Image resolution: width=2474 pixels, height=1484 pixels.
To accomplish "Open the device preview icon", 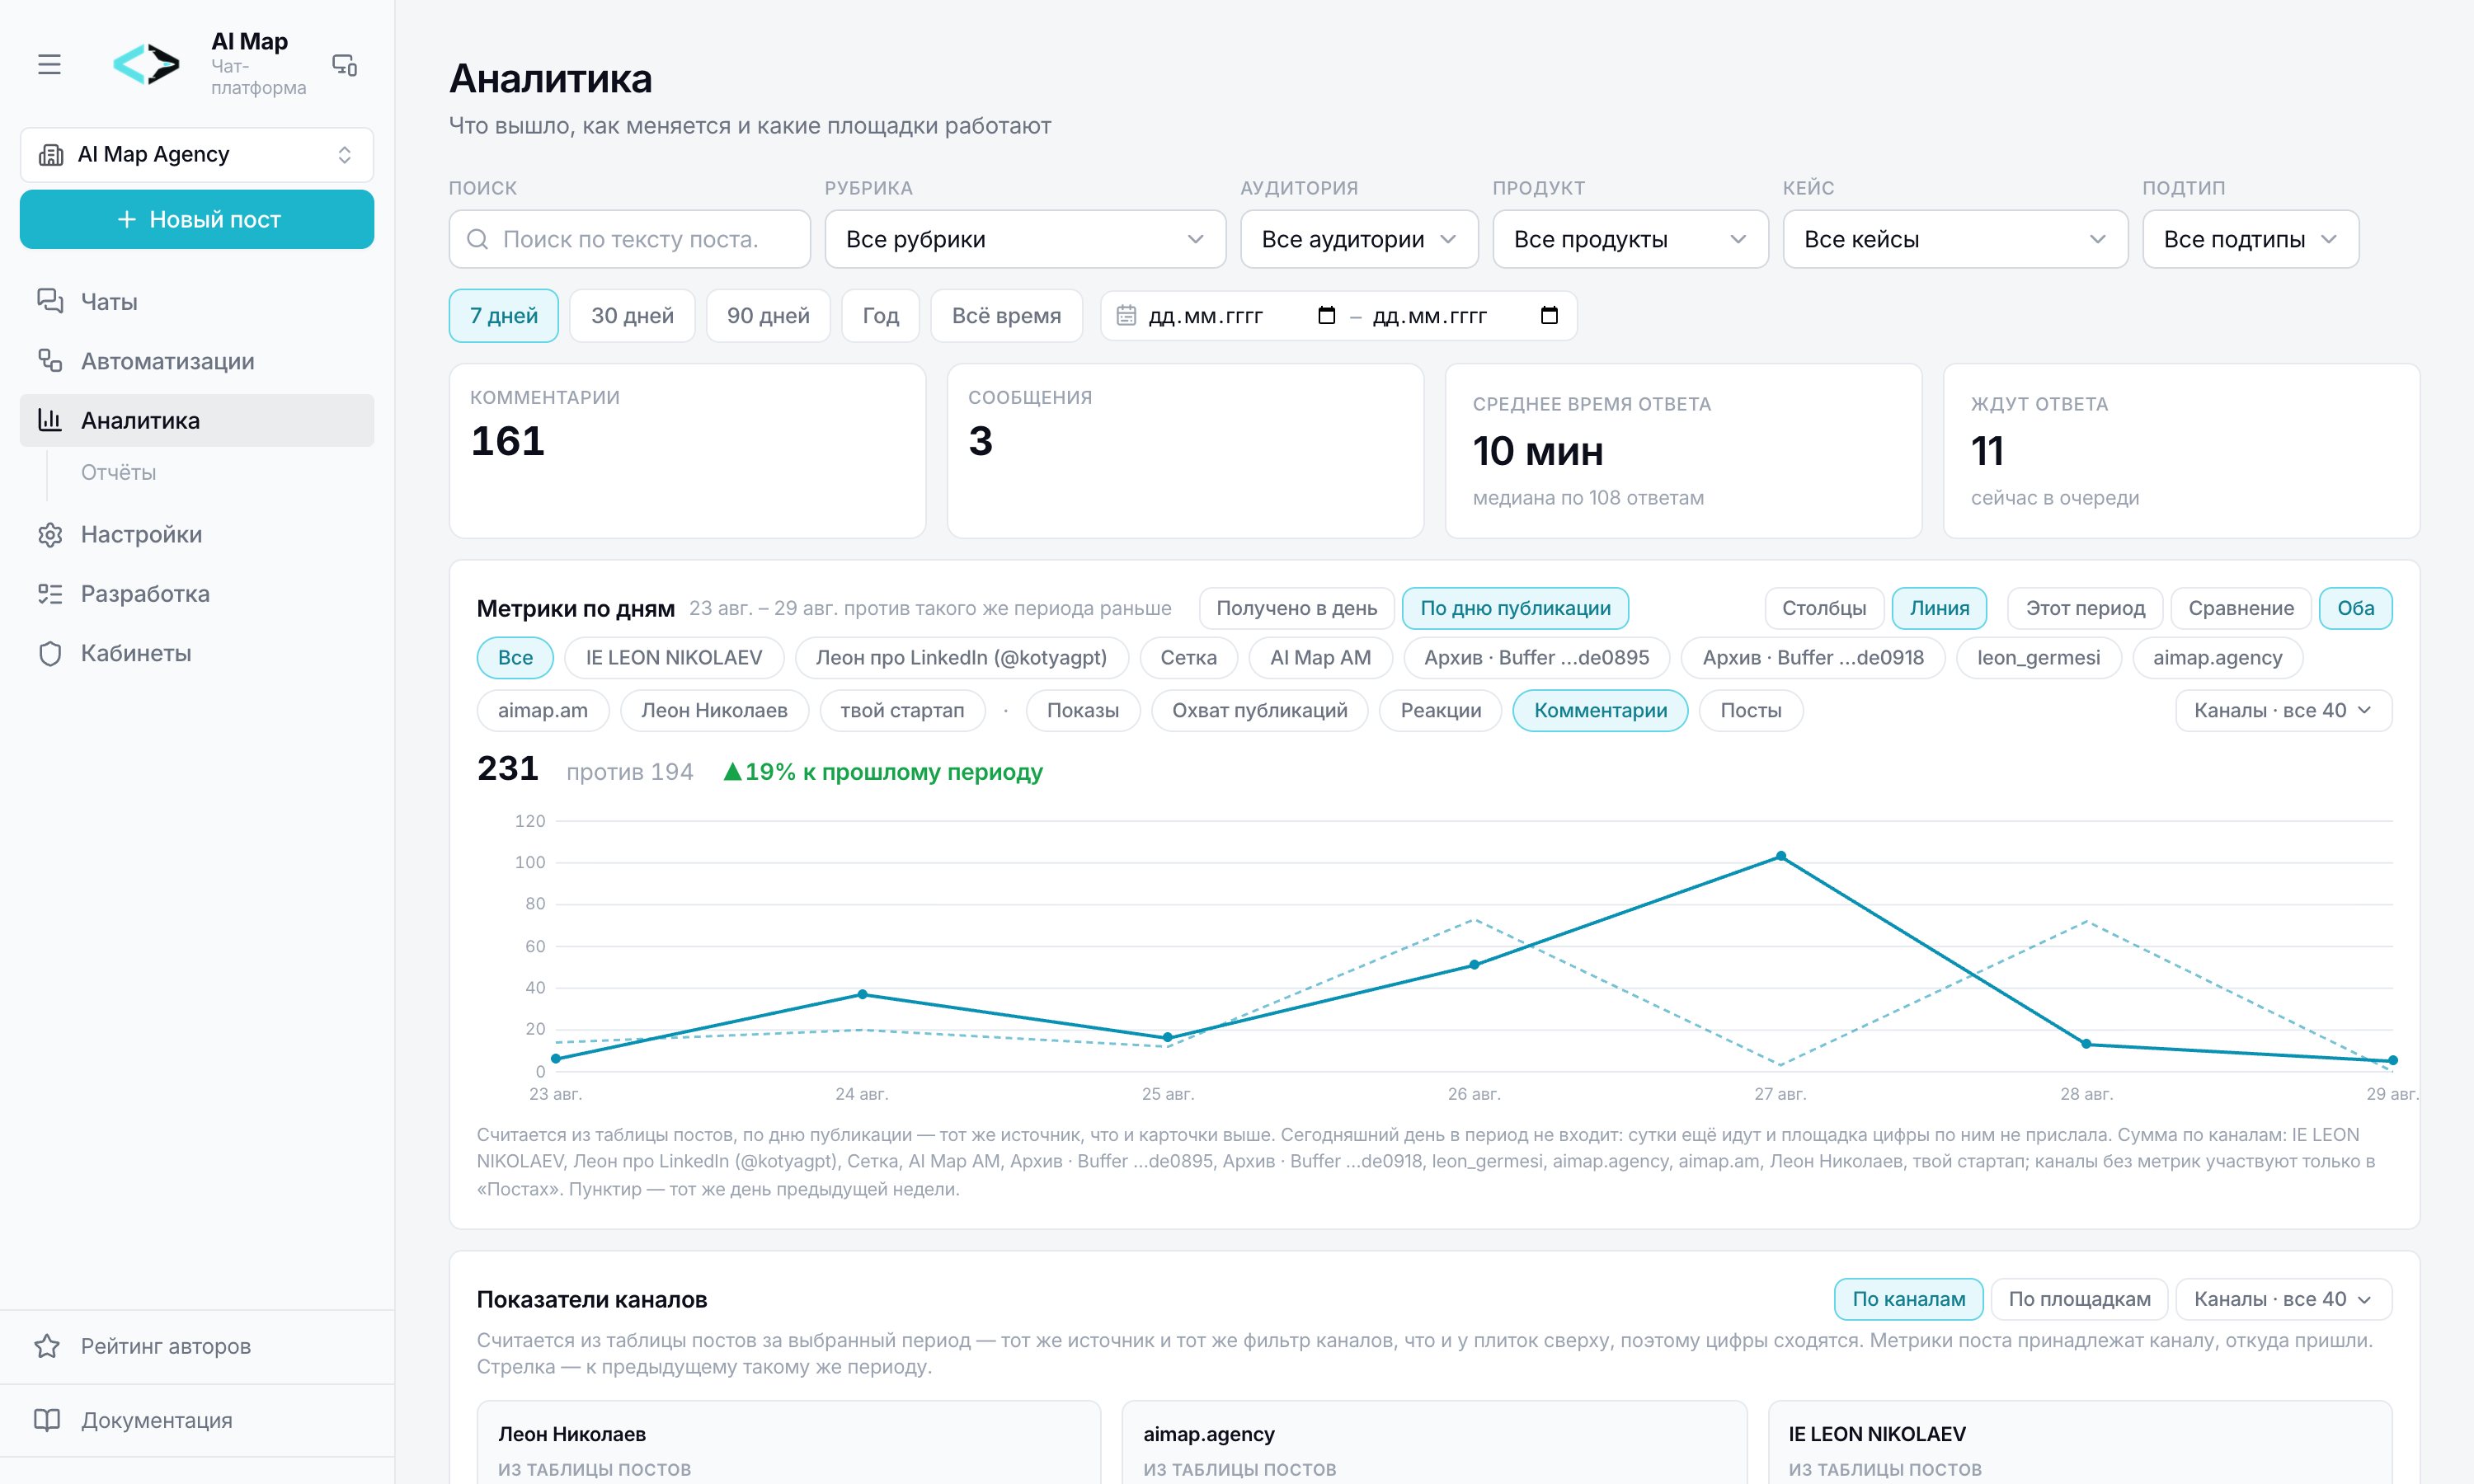I will 345,65.
